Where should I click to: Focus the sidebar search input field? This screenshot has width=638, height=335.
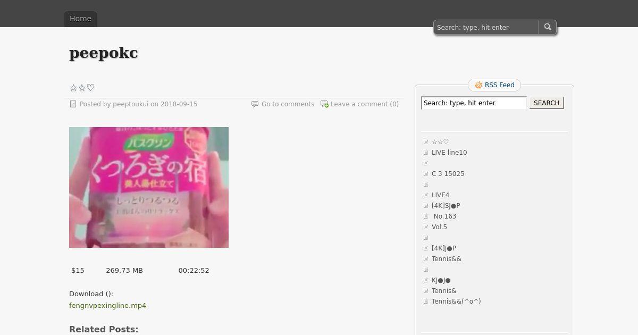[474, 103]
